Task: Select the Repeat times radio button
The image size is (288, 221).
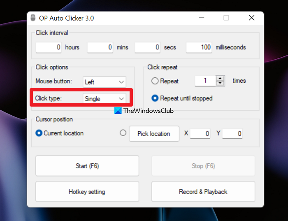Action: (x=155, y=81)
